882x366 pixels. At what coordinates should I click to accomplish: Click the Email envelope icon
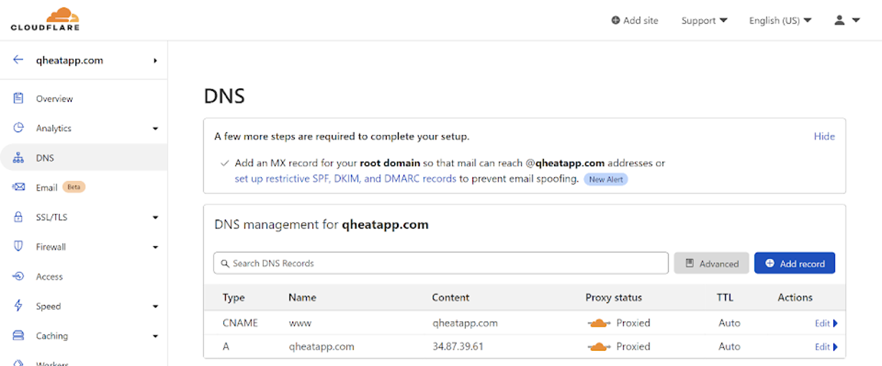point(19,187)
